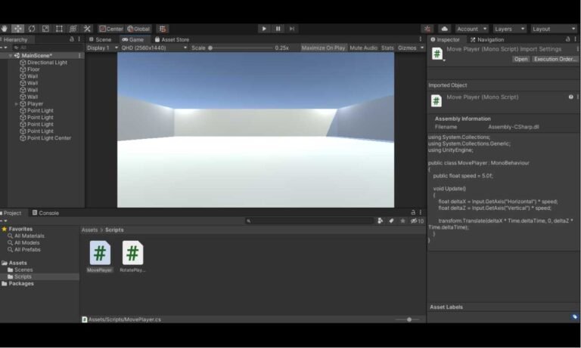Open the custom editor tools icon
The height and width of the screenshot is (348, 581).
tap(87, 29)
